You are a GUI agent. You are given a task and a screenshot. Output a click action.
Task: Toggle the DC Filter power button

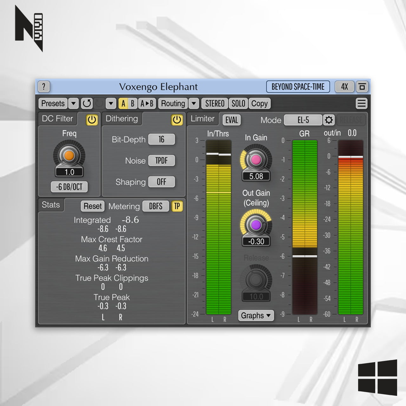[x=92, y=120]
